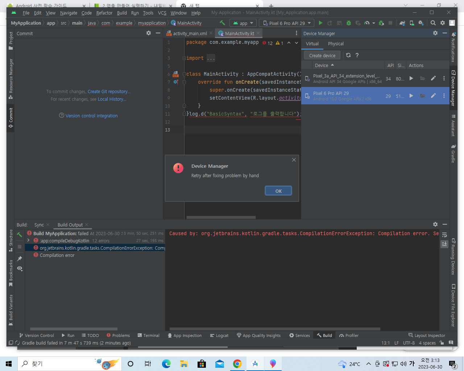Image resolution: width=464 pixels, height=371 pixels.
Task: Go to next highlighted error arrow
Action: point(297,43)
